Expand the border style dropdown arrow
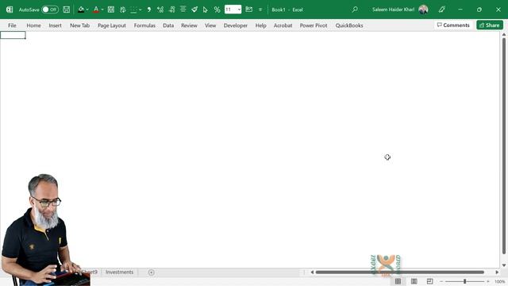This screenshot has height=286, width=508. [140, 10]
